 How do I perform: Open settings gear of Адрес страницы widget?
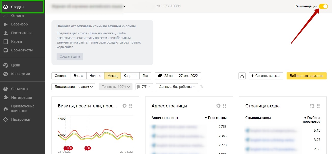coord(218,106)
